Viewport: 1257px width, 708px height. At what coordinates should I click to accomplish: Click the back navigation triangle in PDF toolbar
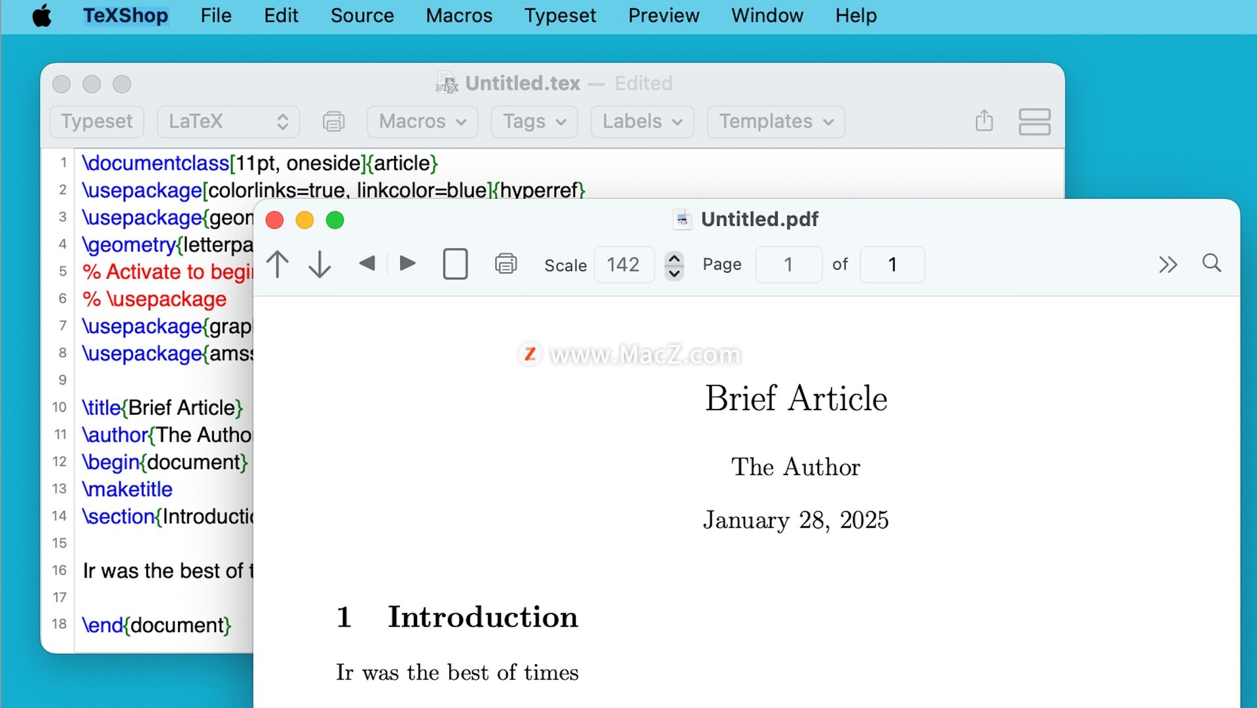pos(367,264)
